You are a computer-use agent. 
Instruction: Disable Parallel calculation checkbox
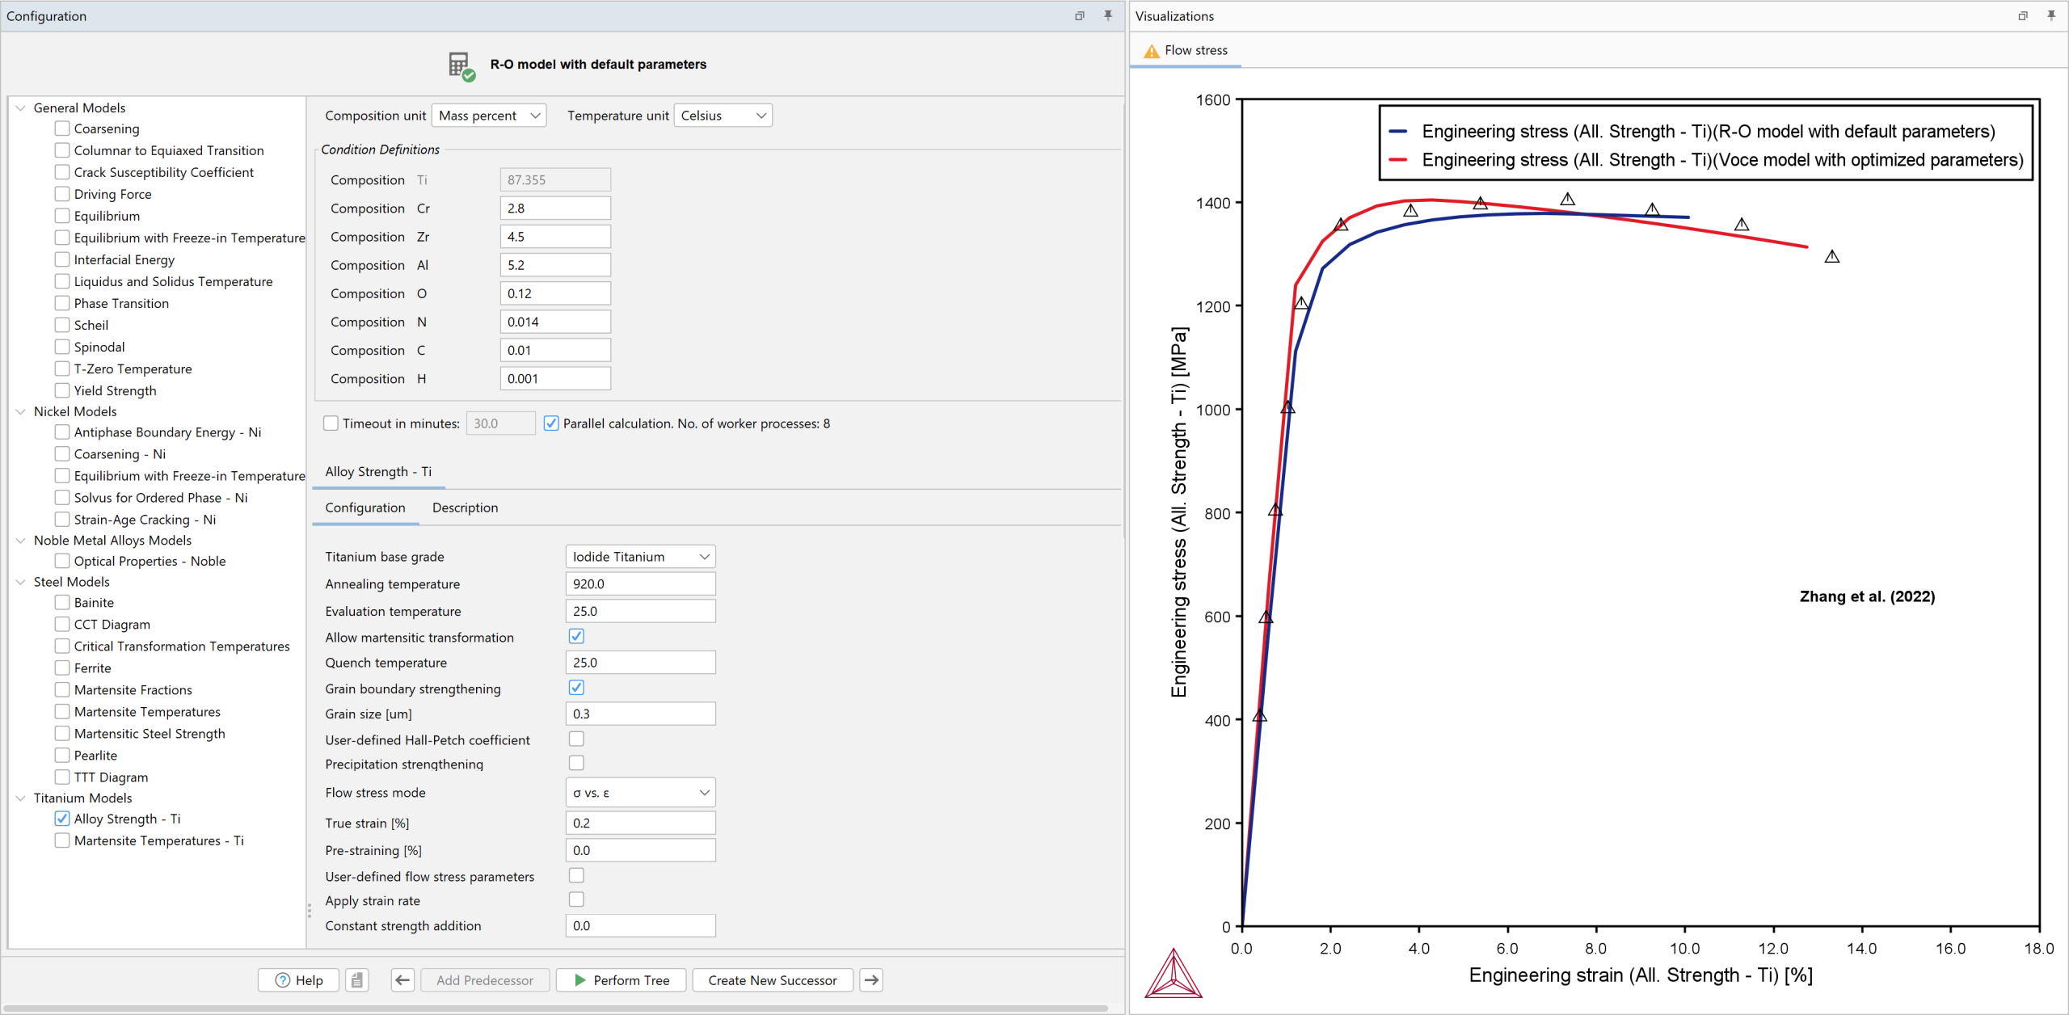click(x=551, y=423)
